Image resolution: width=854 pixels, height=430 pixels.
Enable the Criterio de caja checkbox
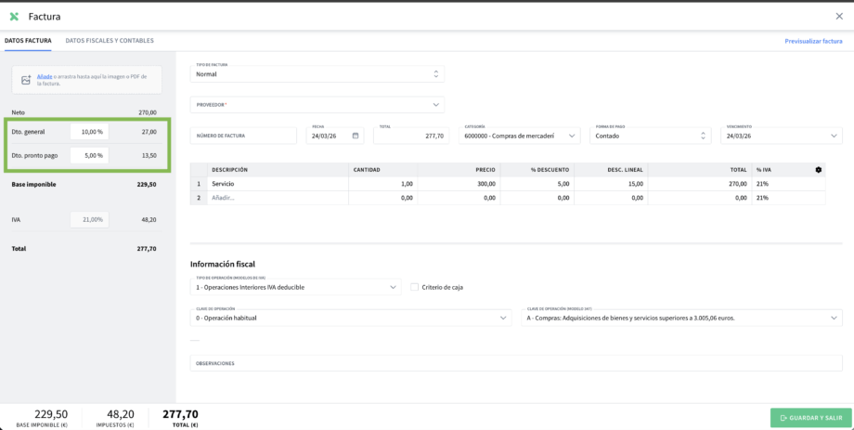415,287
